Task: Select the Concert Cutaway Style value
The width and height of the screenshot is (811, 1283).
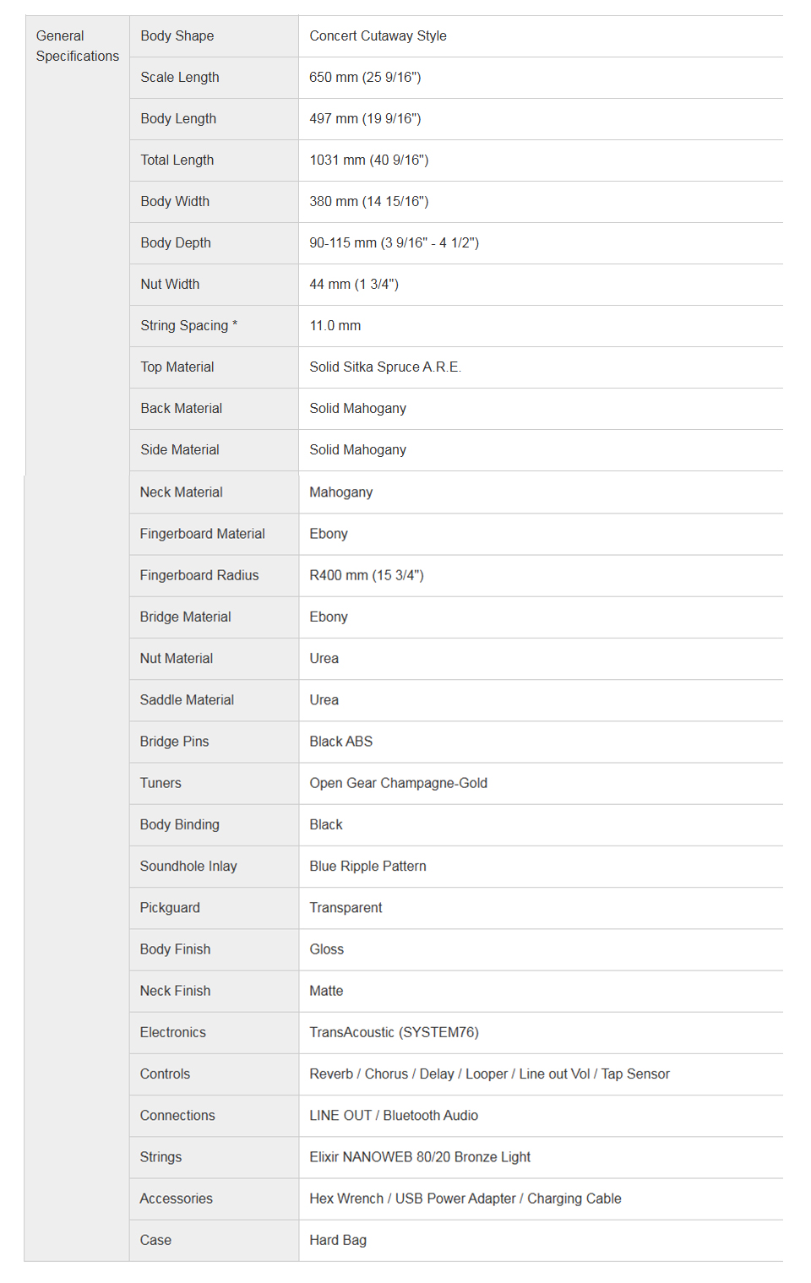Action: pos(378,35)
